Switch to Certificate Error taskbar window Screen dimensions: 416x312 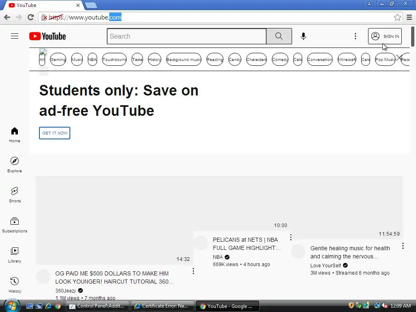tap(162, 306)
